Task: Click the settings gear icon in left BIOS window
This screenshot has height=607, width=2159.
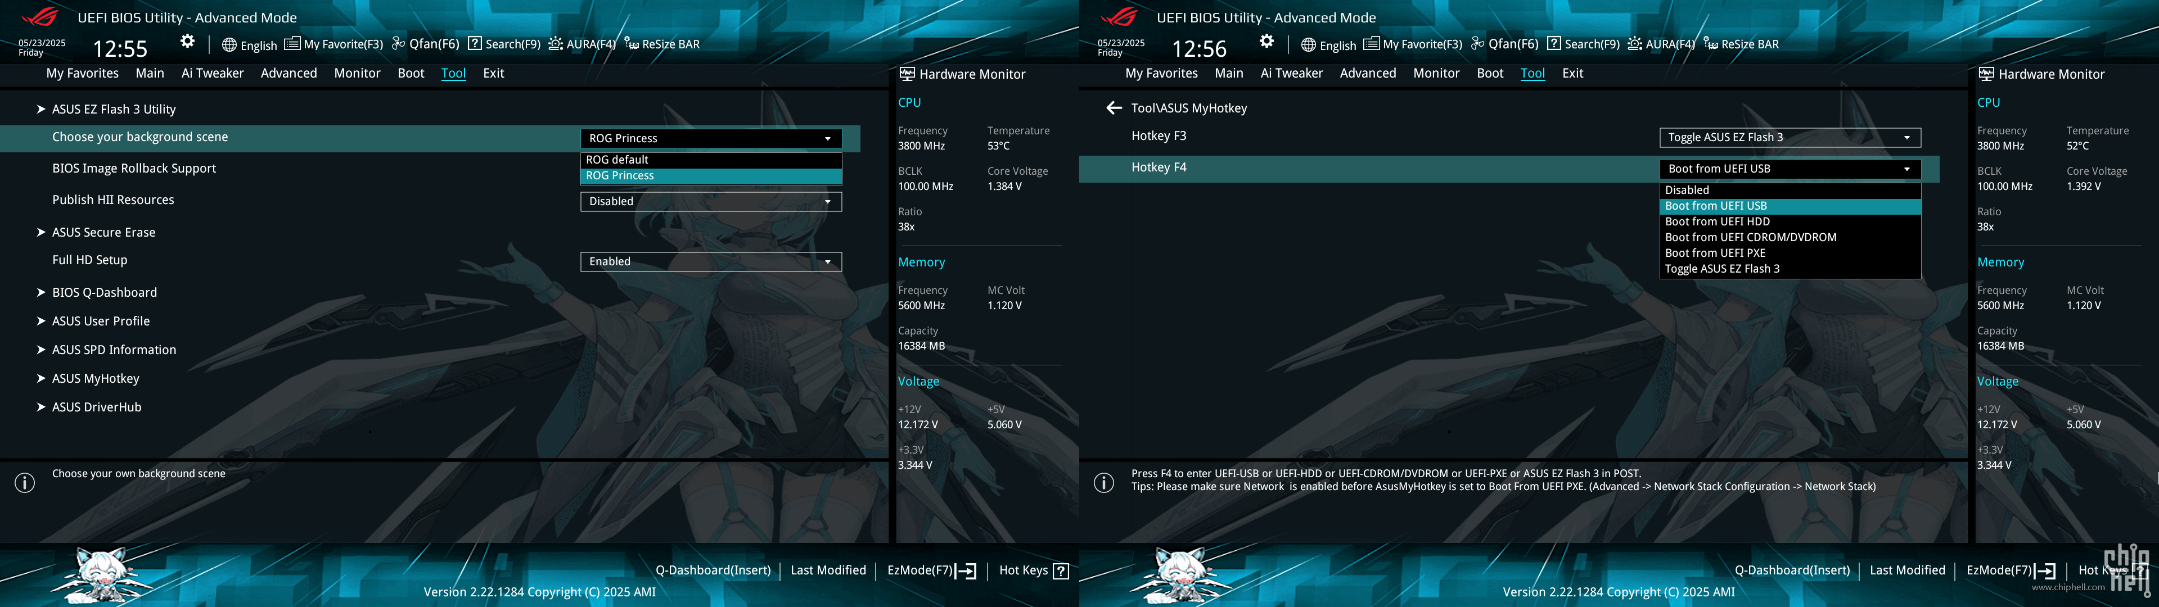Action: tap(188, 41)
